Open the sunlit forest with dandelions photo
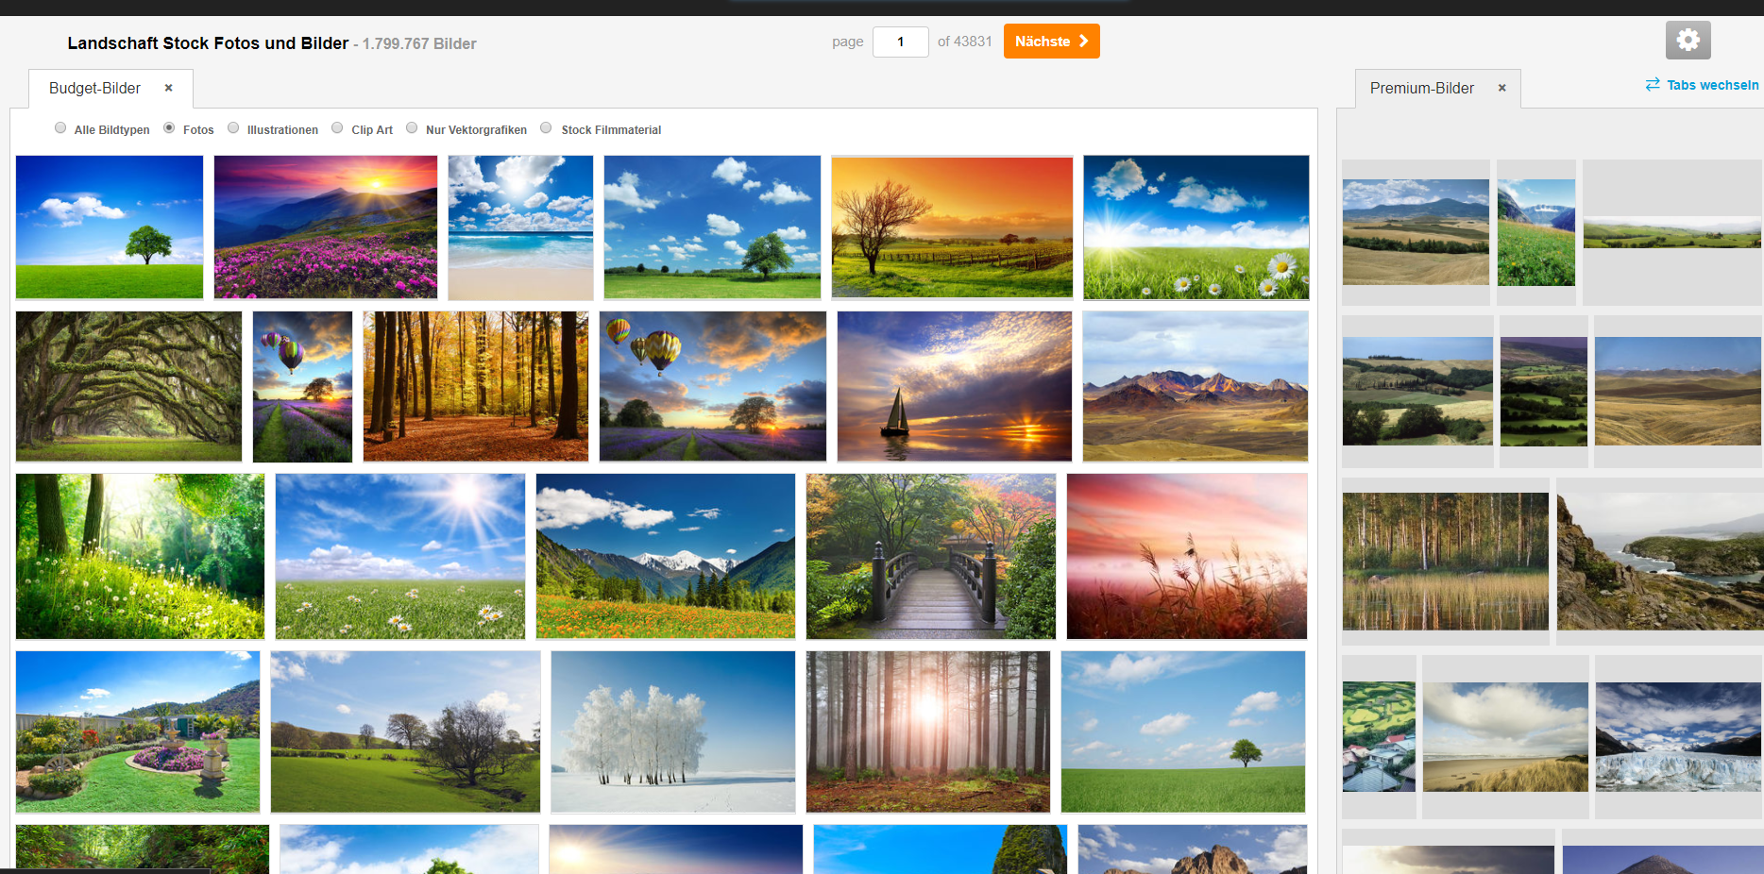 pyautogui.click(x=140, y=556)
